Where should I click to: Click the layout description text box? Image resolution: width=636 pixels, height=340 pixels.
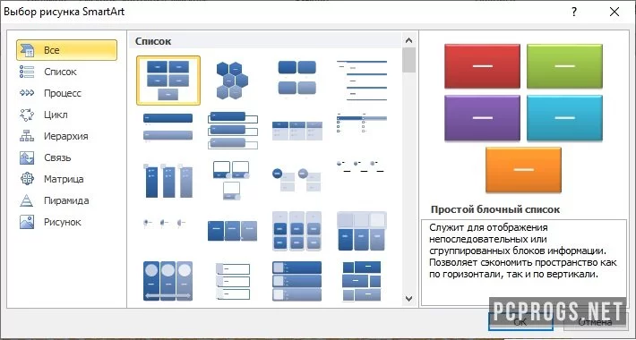524,262
